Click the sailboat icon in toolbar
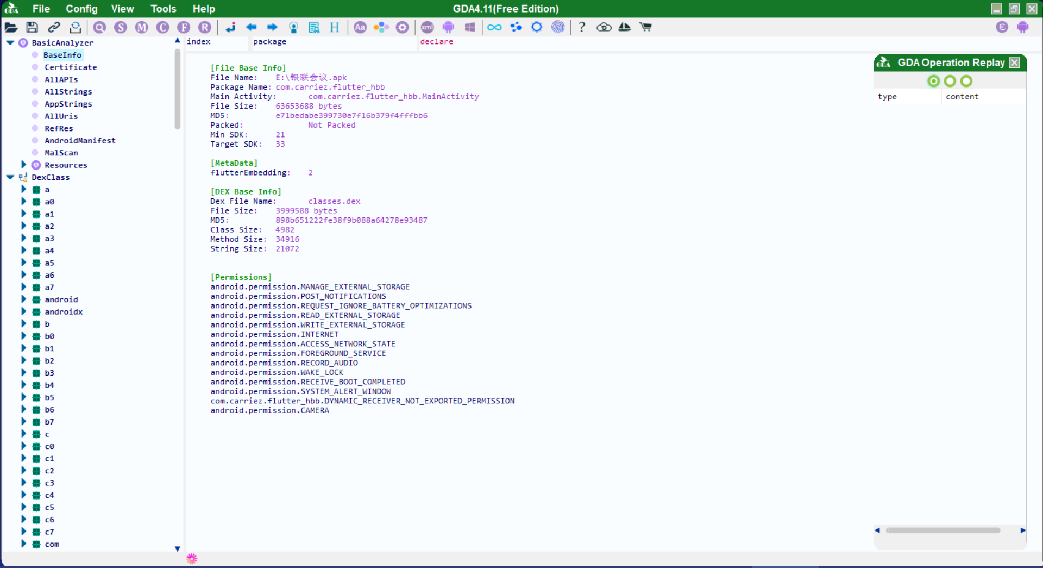The width and height of the screenshot is (1043, 568). tap(625, 27)
